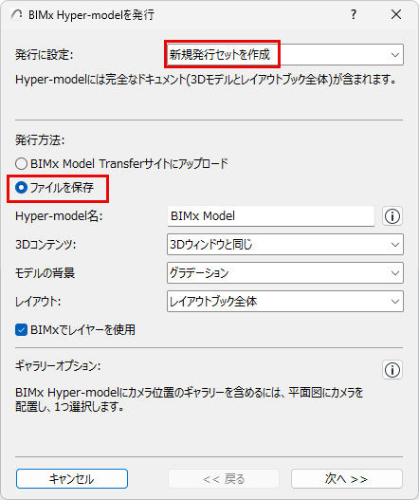
Task: Open the モデルの背景 dropdown showing グラデーション
Action: pyautogui.click(x=285, y=273)
